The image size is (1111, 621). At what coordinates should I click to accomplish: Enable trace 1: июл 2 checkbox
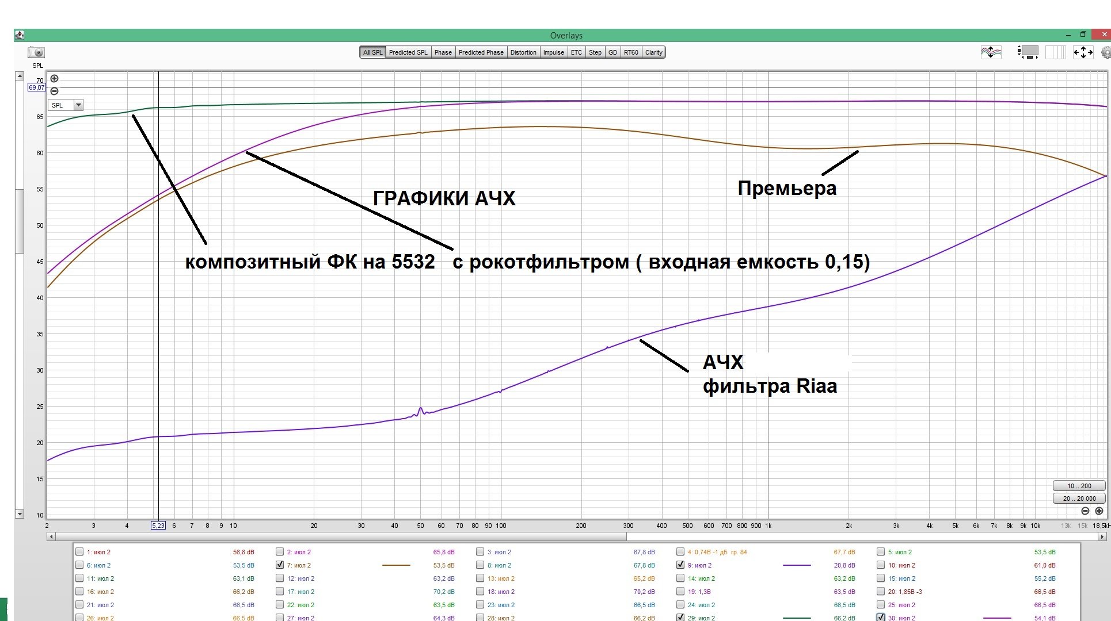[79, 551]
